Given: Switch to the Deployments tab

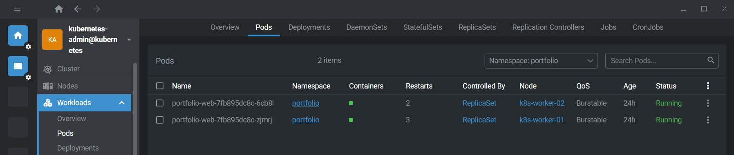Looking at the screenshot, I should [x=309, y=27].
